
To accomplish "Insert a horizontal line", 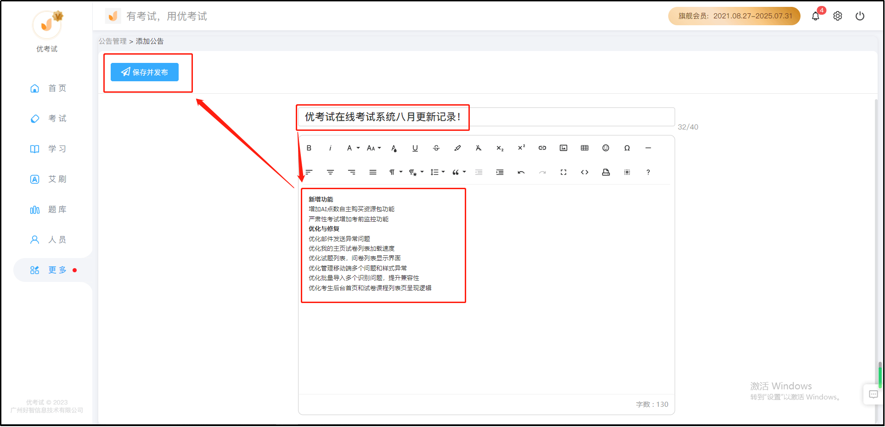I will [x=648, y=148].
